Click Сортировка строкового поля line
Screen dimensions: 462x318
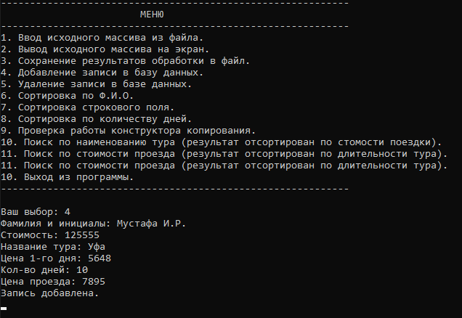click(87, 107)
